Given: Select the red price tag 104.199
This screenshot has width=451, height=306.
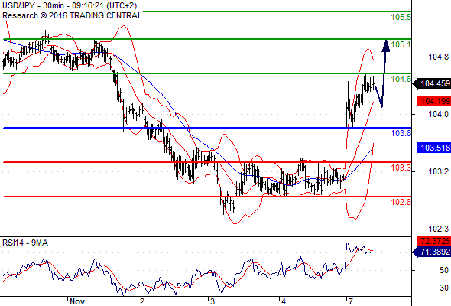Looking at the screenshot, I should (434, 101).
